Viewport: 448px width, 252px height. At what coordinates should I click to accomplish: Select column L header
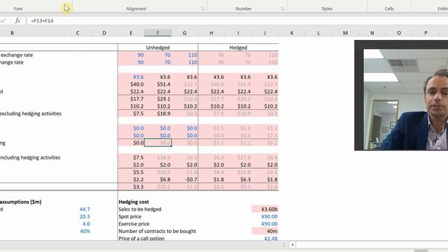tap(318, 33)
